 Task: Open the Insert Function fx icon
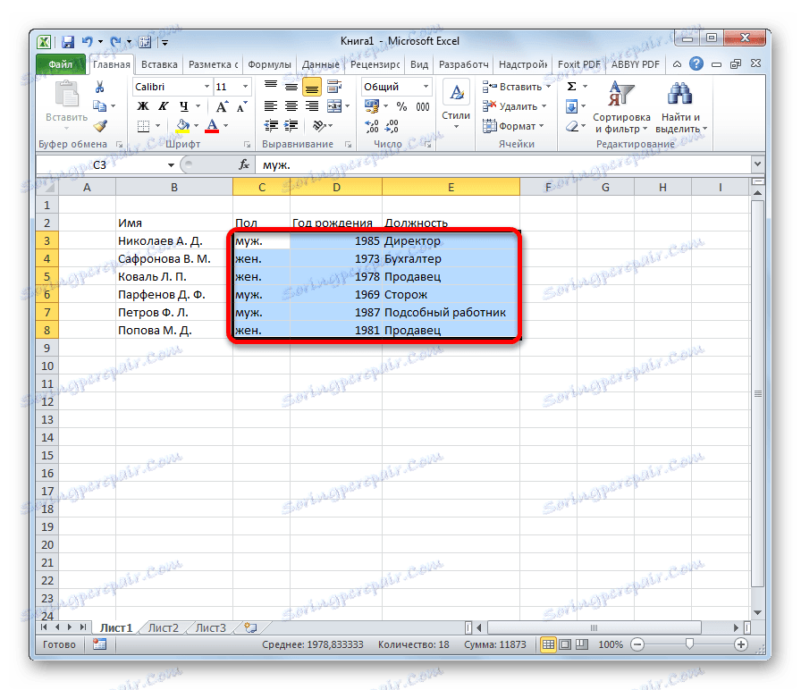click(x=244, y=164)
